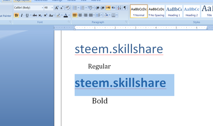This screenshot has height=126, width=213.
Task: Open References ribbon tab
Action: (41, 1)
